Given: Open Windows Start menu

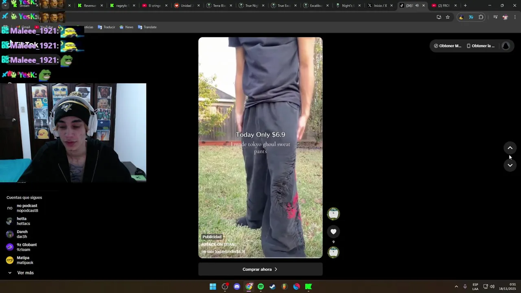Looking at the screenshot, I should pos(213,286).
